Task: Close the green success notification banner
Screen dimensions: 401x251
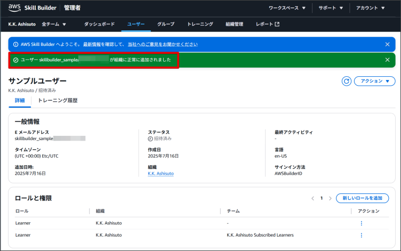Action: point(387,60)
